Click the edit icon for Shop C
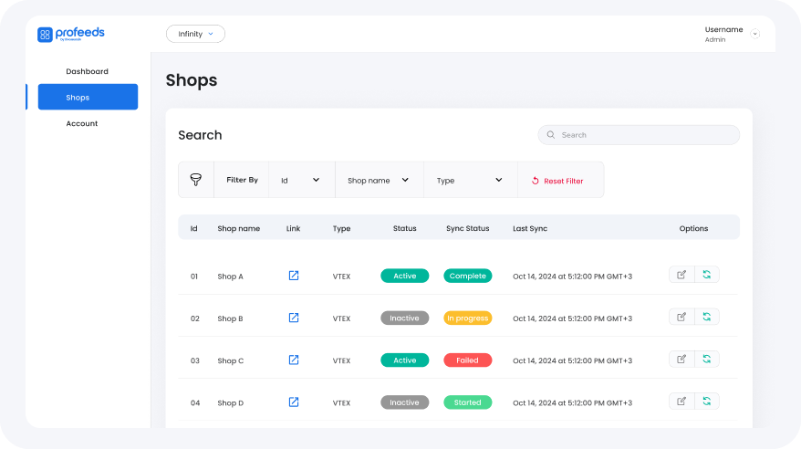 coord(681,359)
